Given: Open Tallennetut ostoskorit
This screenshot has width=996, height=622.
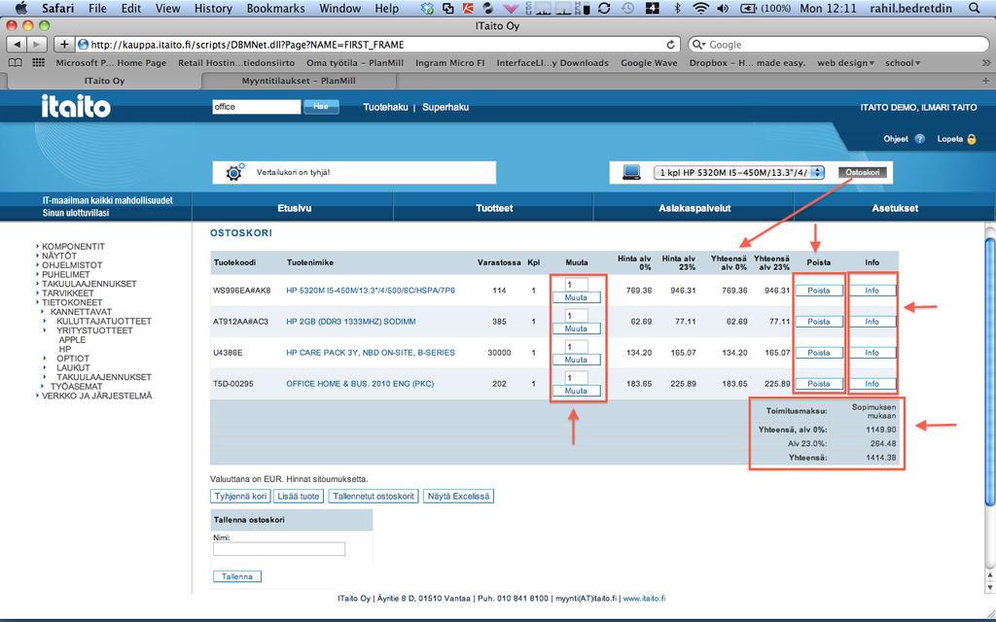Looking at the screenshot, I should [x=373, y=497].
